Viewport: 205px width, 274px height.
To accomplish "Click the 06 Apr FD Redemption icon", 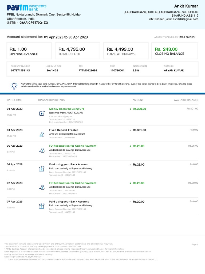I will 42,150.
